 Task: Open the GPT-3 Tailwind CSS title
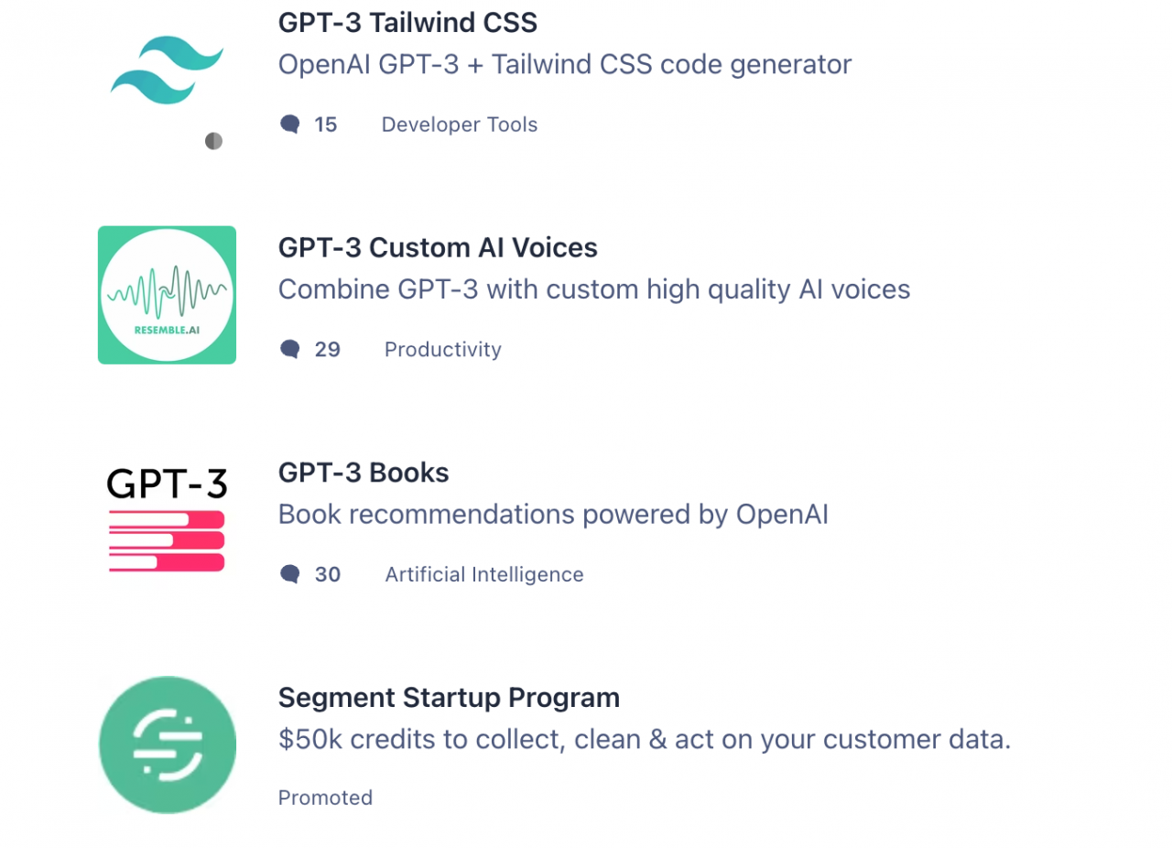click(407, 22)
